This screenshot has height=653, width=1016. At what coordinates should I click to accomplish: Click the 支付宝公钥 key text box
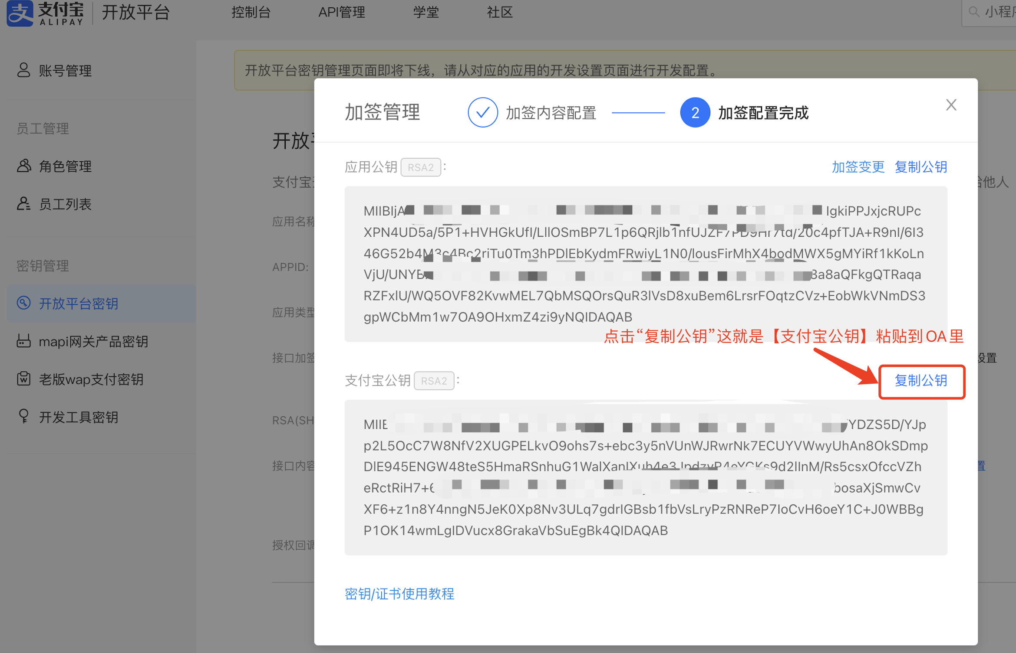(646, 477)
